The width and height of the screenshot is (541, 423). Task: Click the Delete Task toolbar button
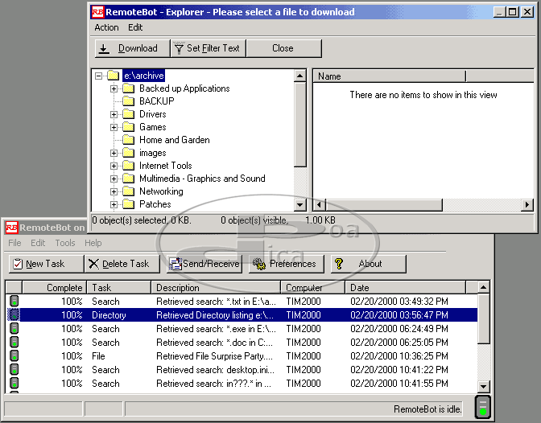[119, 264]
